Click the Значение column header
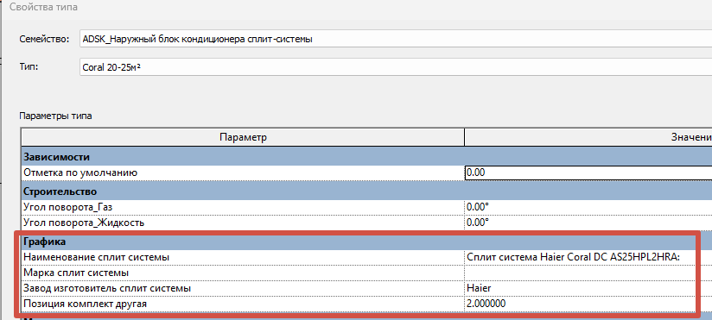The width and height of the screenshot is (712, 320). click(588, 137)
